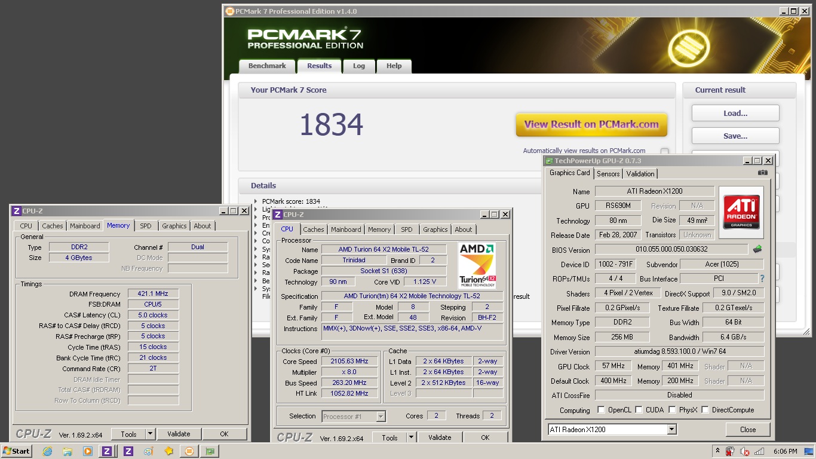Screen dimensions: 816x459
Task: Open the Validation tab in GPU-Z
Action: [640, 174]
